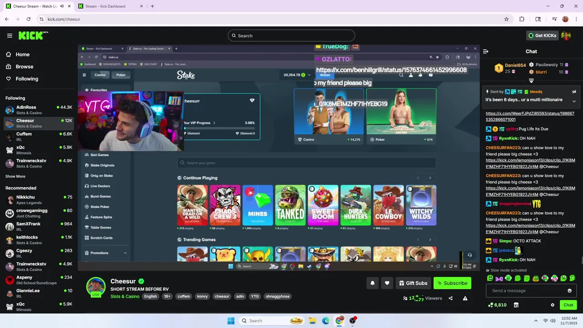Viewport: 583px width, 328px height.
Task: Expand the gift leaderboard arrow
Action: 531,81
